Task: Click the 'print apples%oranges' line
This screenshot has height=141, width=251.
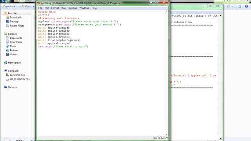Action: (54, 43)
